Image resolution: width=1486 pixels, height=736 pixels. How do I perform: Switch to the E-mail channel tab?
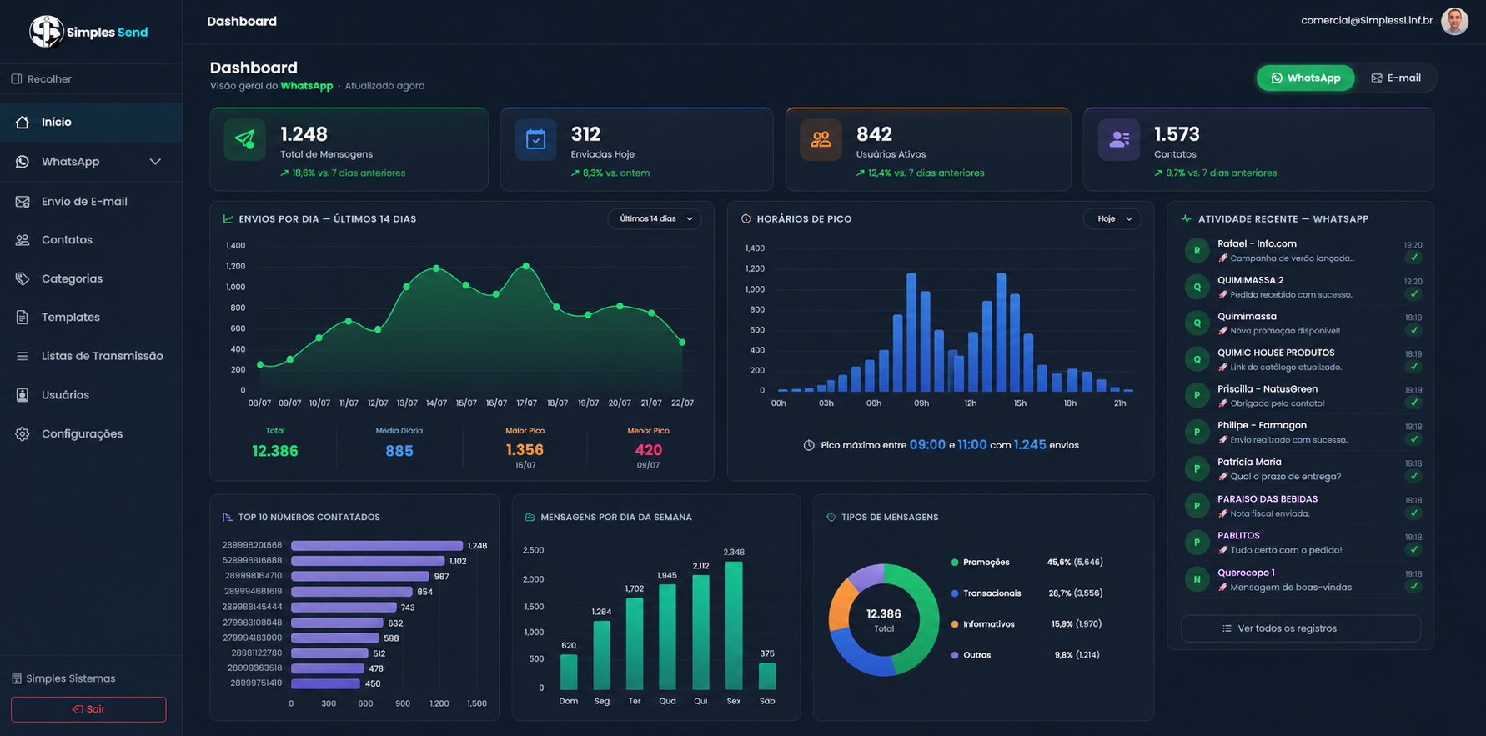(1396, 78)
